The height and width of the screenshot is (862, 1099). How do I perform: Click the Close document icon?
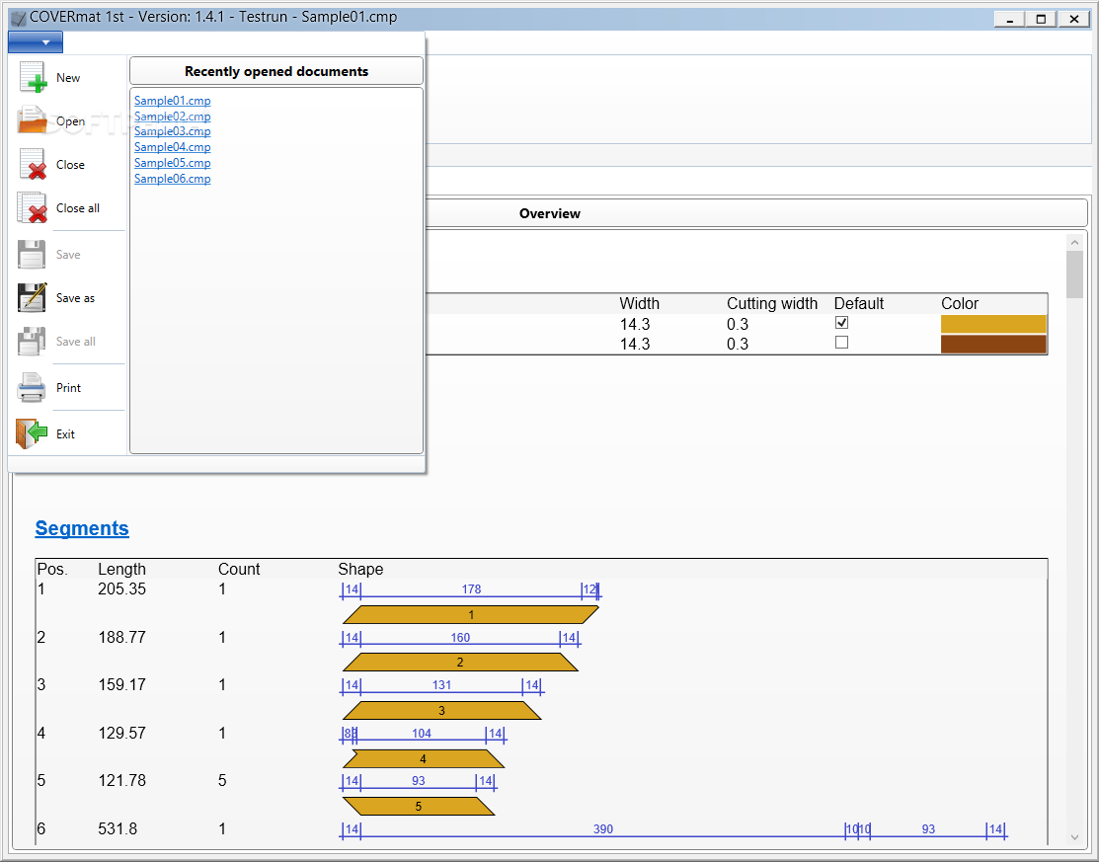(x=33, y=164)
